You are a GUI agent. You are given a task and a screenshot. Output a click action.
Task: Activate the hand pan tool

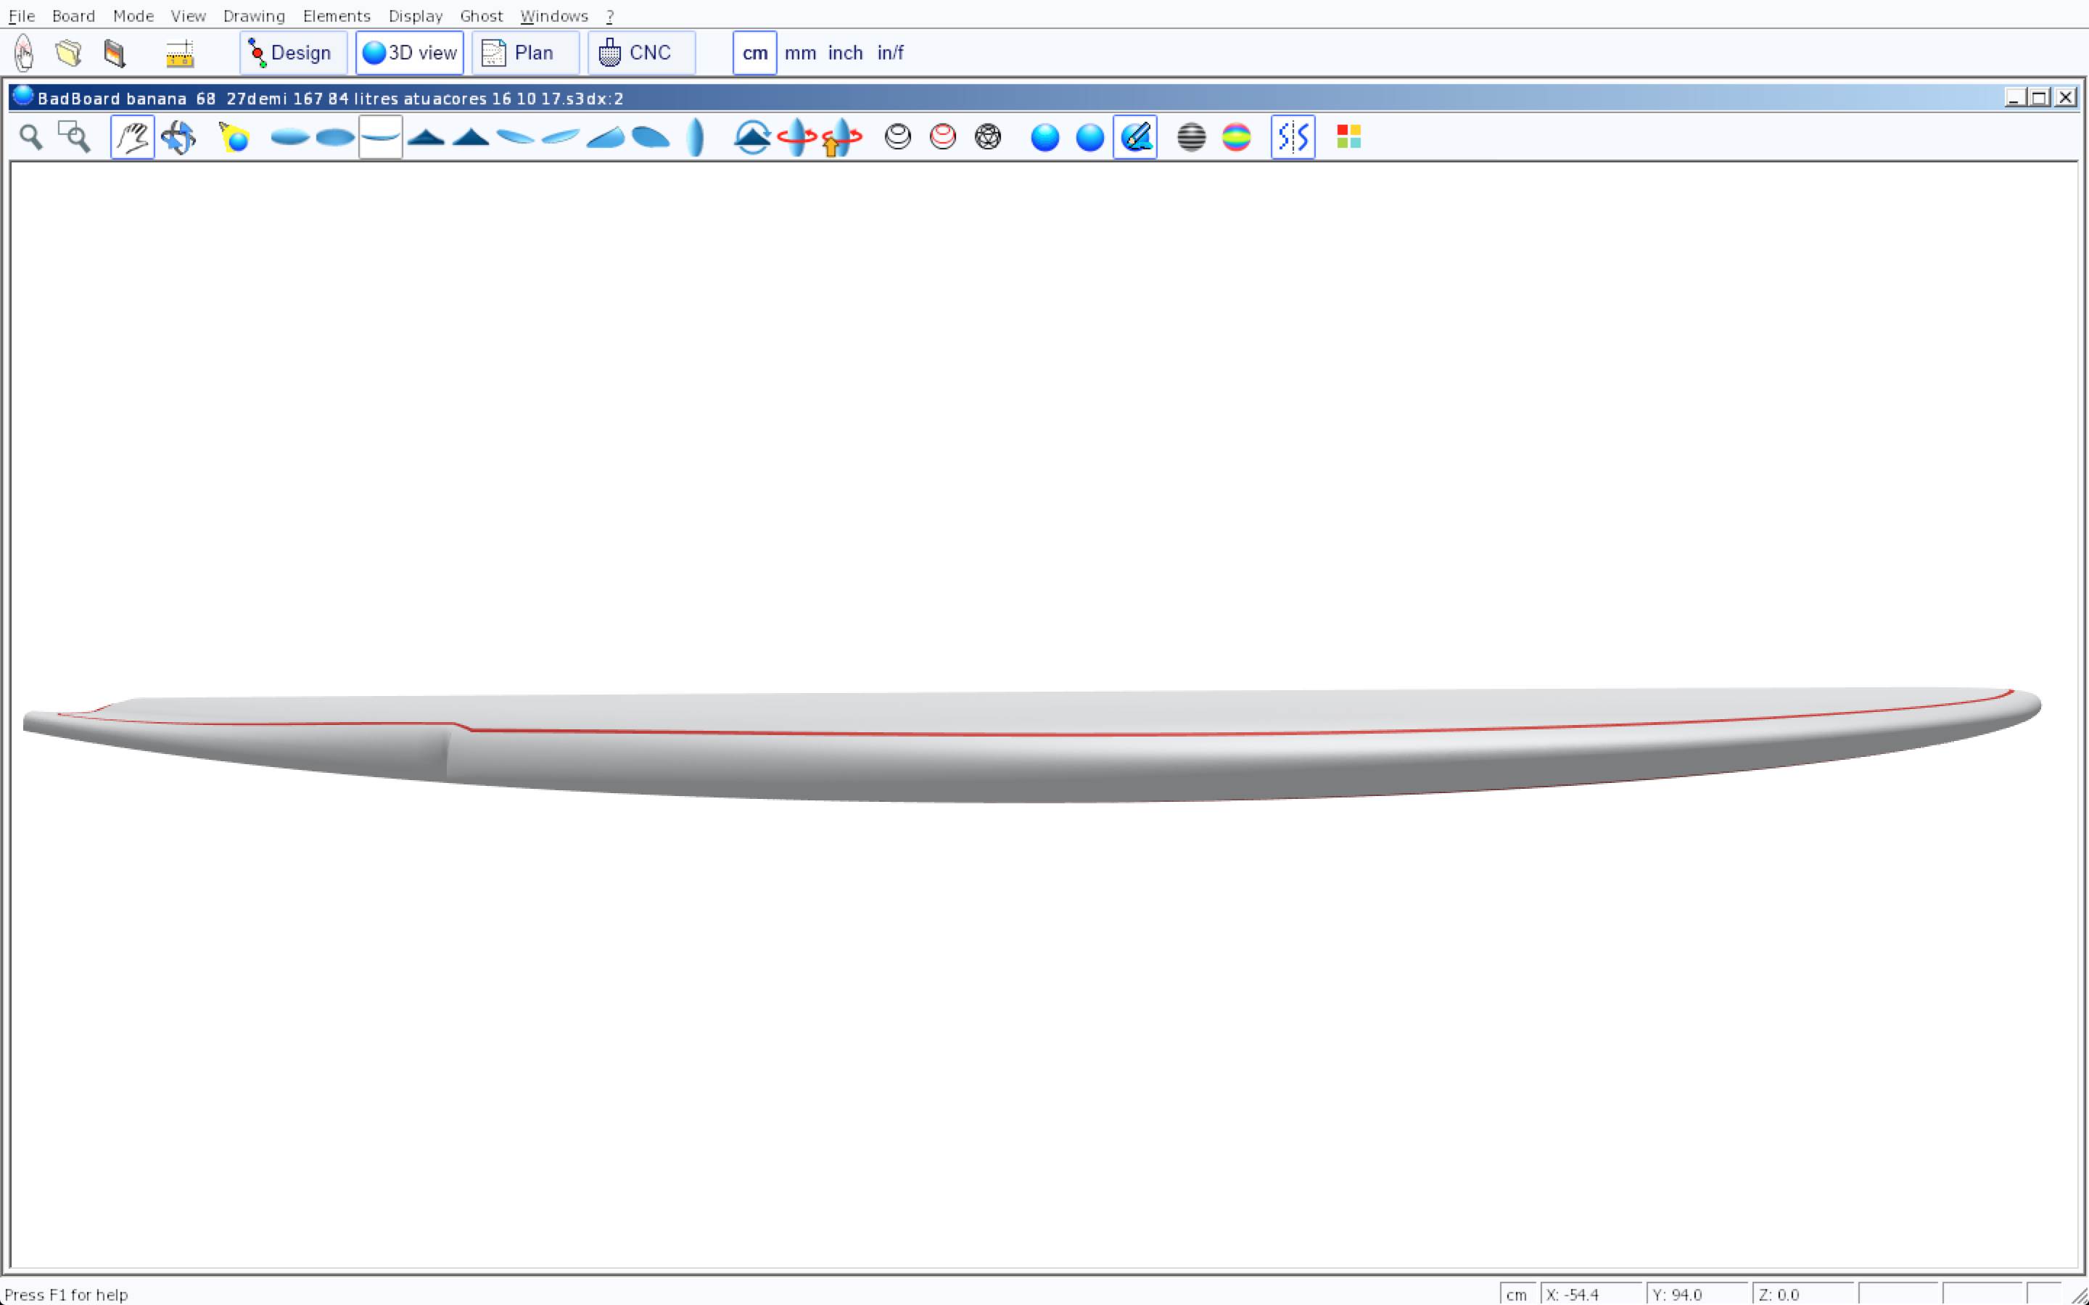132,137
